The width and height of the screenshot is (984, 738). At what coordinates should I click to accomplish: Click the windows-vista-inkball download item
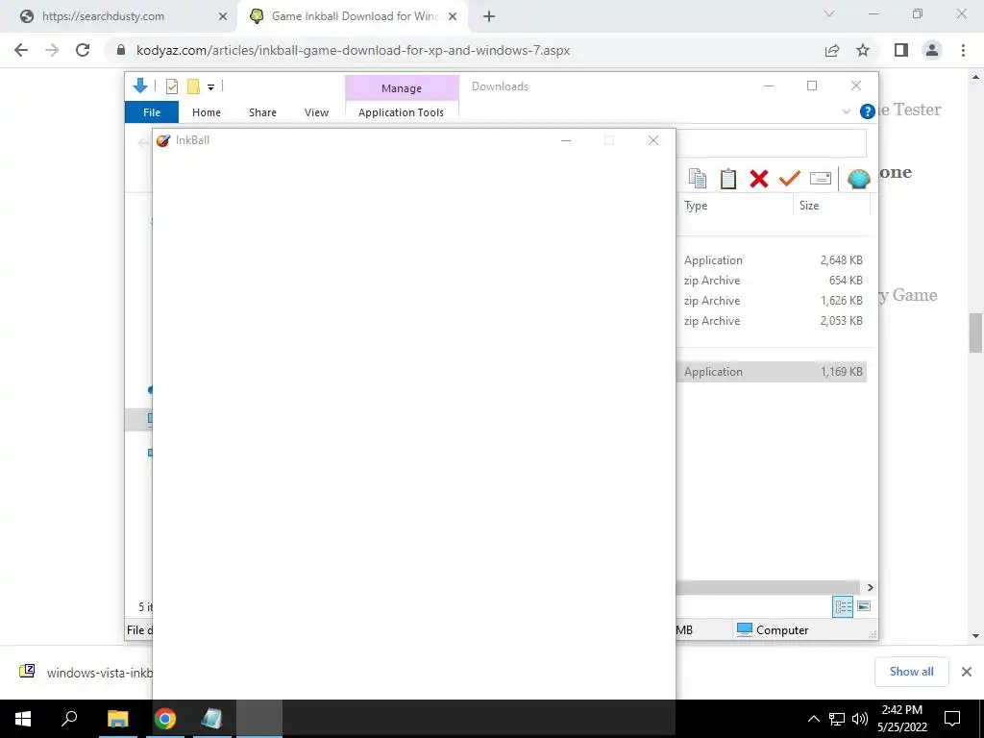tap(86, 672)
